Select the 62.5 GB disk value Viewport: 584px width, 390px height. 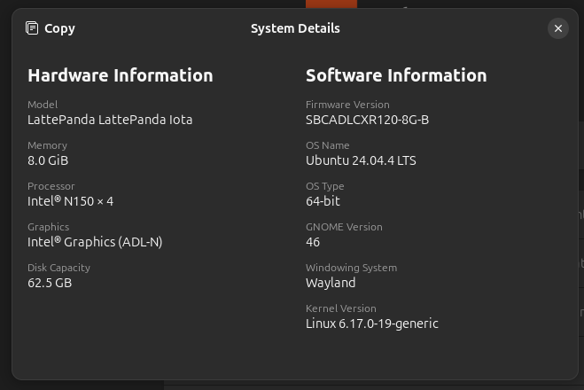tap(50, 283)
